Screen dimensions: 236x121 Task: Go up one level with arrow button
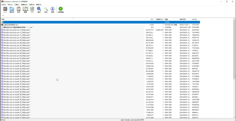[x=3, y=16]
